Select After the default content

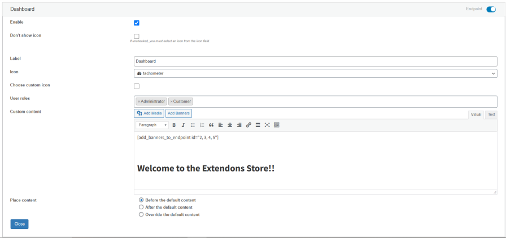click(x=141, y=207)
